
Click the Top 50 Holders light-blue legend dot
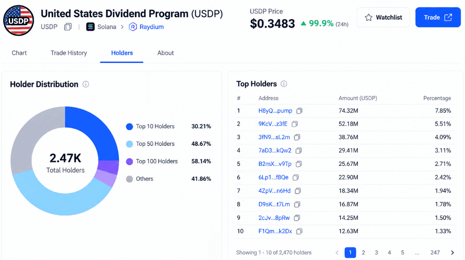[129, 144]
